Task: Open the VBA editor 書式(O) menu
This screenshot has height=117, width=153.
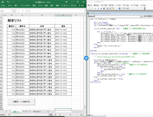Action: click(x=96, y=5)
